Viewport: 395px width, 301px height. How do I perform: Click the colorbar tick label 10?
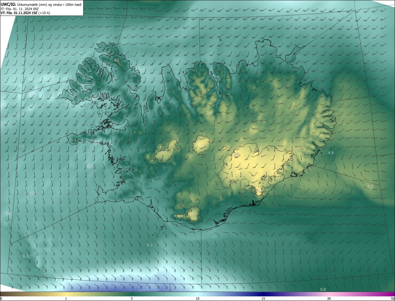pos(197,299)
